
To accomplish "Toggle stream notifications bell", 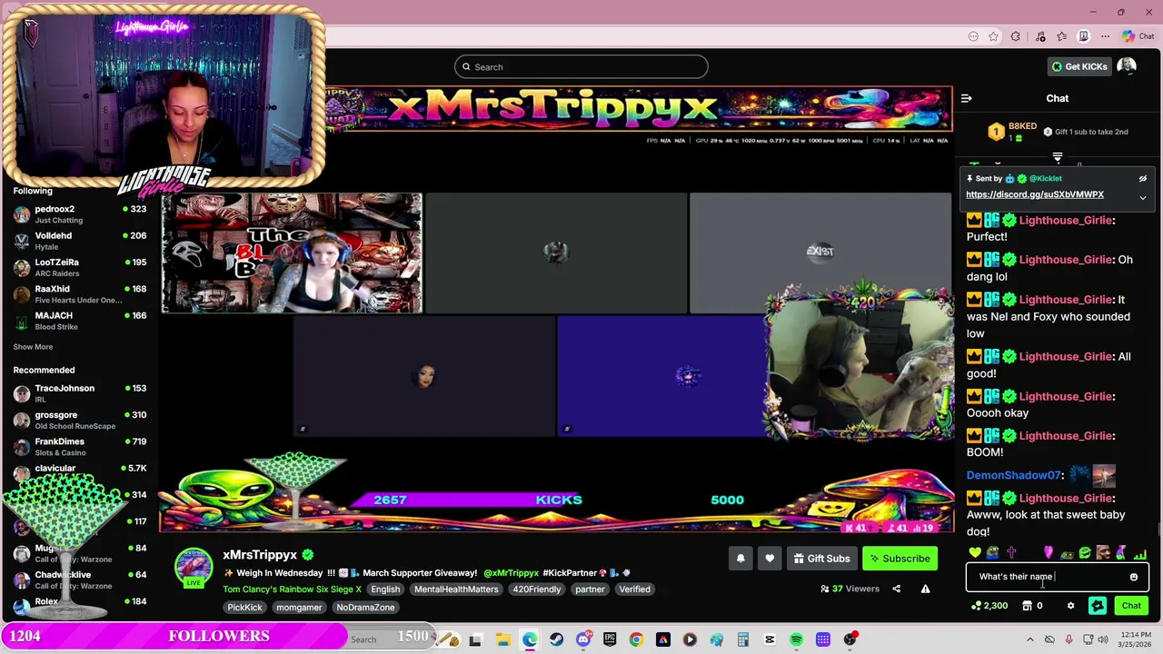I will 741,559.
